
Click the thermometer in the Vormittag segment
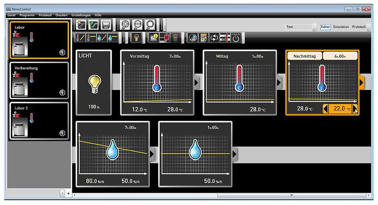click(x=157, y=78)
